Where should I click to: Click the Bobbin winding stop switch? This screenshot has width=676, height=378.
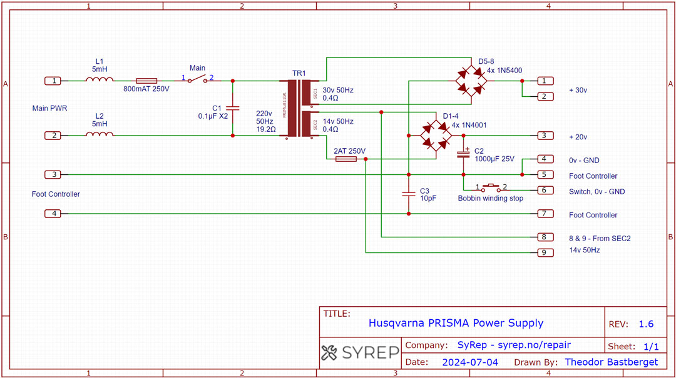click(491, 187)
